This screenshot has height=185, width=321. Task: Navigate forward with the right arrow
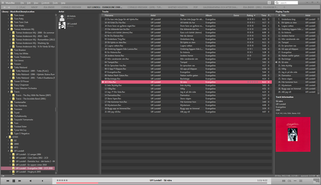pyautogui.click(x=9, y=7)
